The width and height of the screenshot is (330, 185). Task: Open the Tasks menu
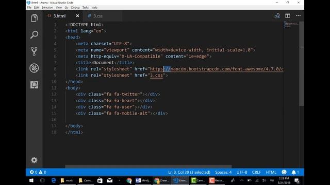86,8
